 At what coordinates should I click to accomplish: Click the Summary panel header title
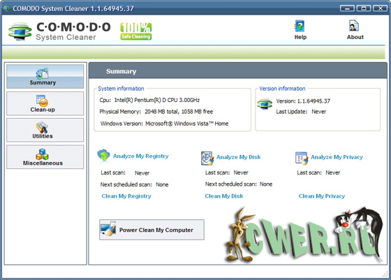(x=121, y=71)
